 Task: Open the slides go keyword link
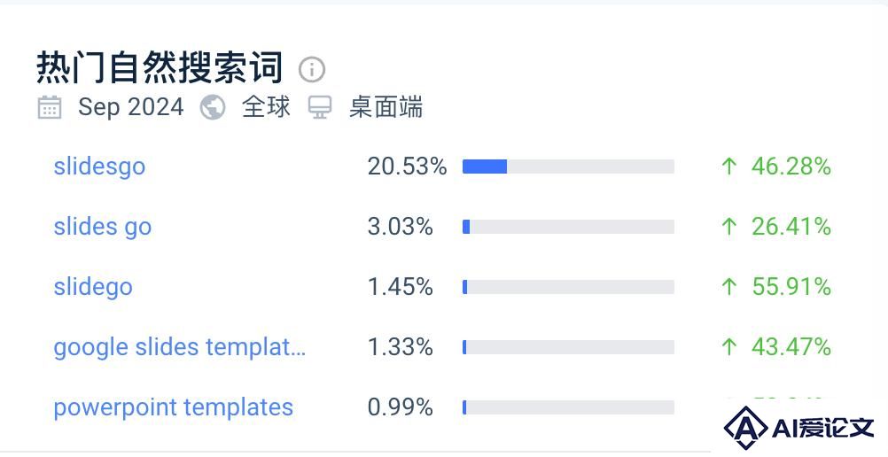click(x=103, y=227)
